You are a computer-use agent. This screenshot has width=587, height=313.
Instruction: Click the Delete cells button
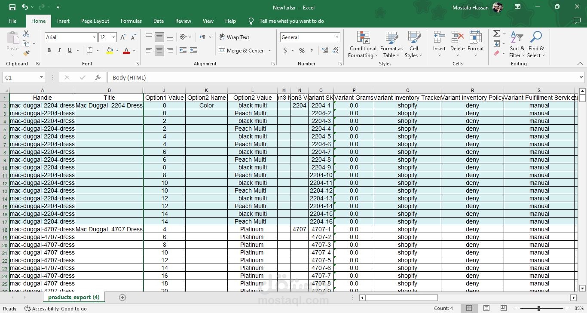(457, 44)
